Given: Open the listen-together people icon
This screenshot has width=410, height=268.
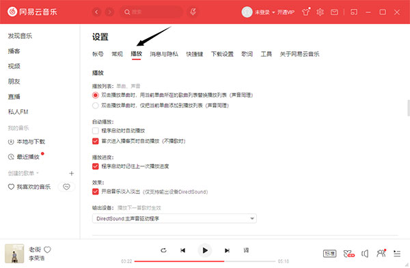Looking at the screenshot, I should click(x=381, y=253).
